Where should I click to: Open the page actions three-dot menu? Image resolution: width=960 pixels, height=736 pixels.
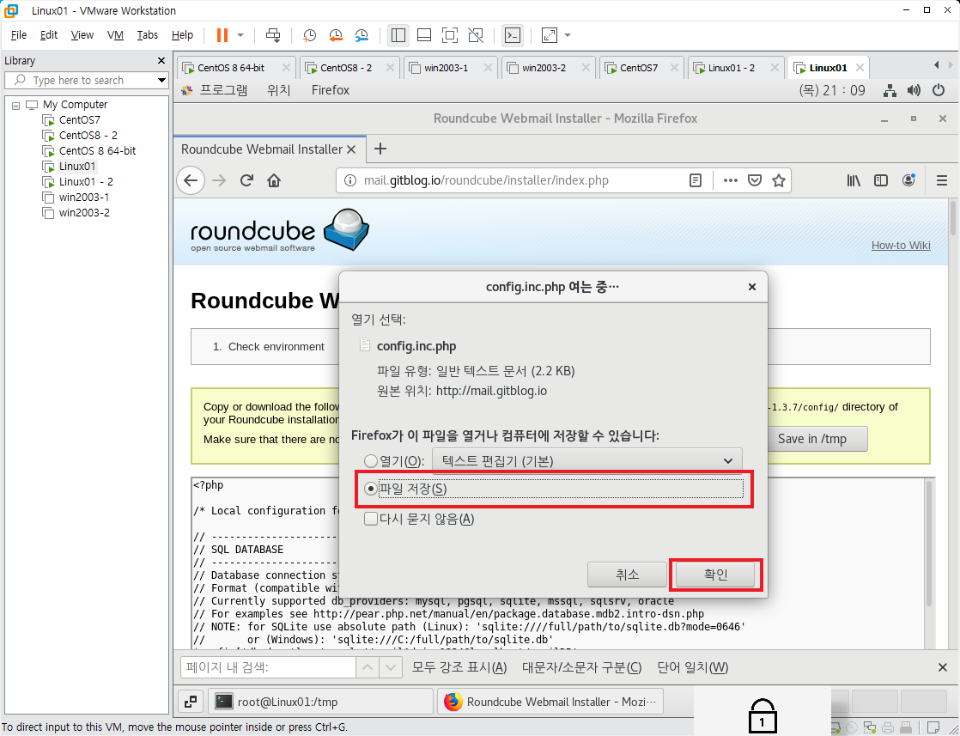(730, 180)
